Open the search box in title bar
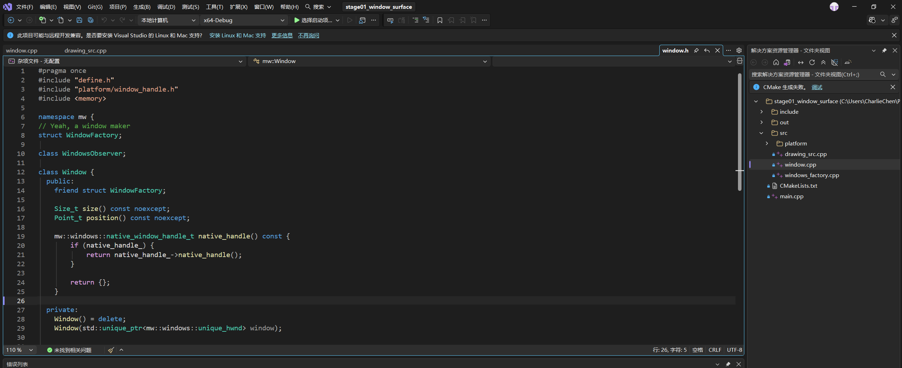The image size is (902, 368). (318, 7)
